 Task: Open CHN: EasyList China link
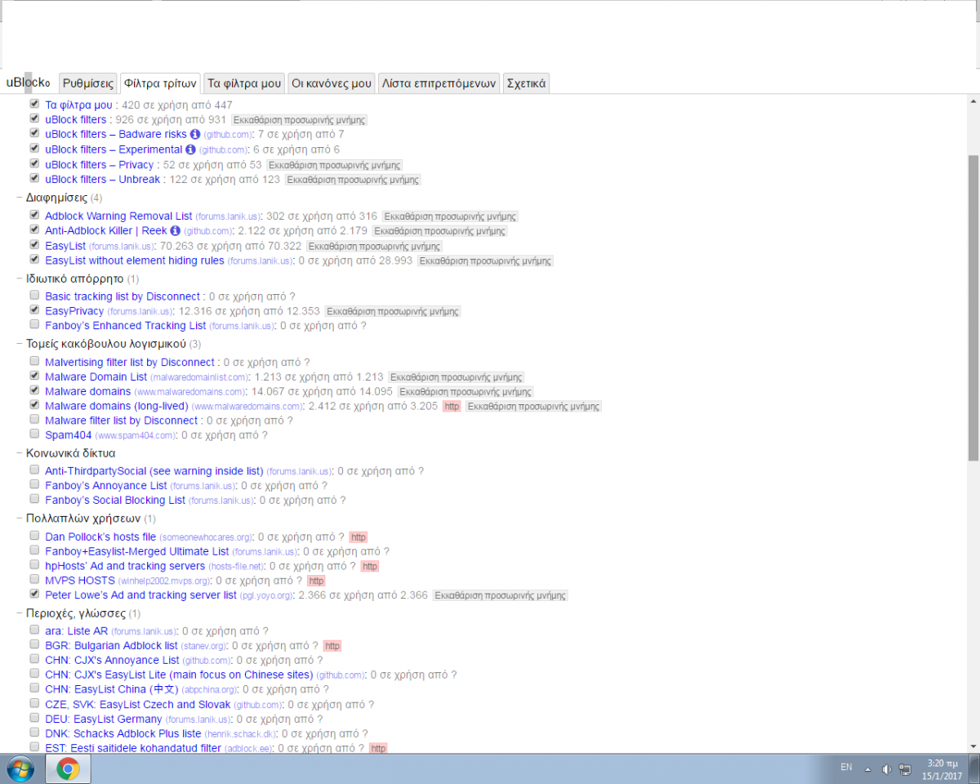pos(112,689)
